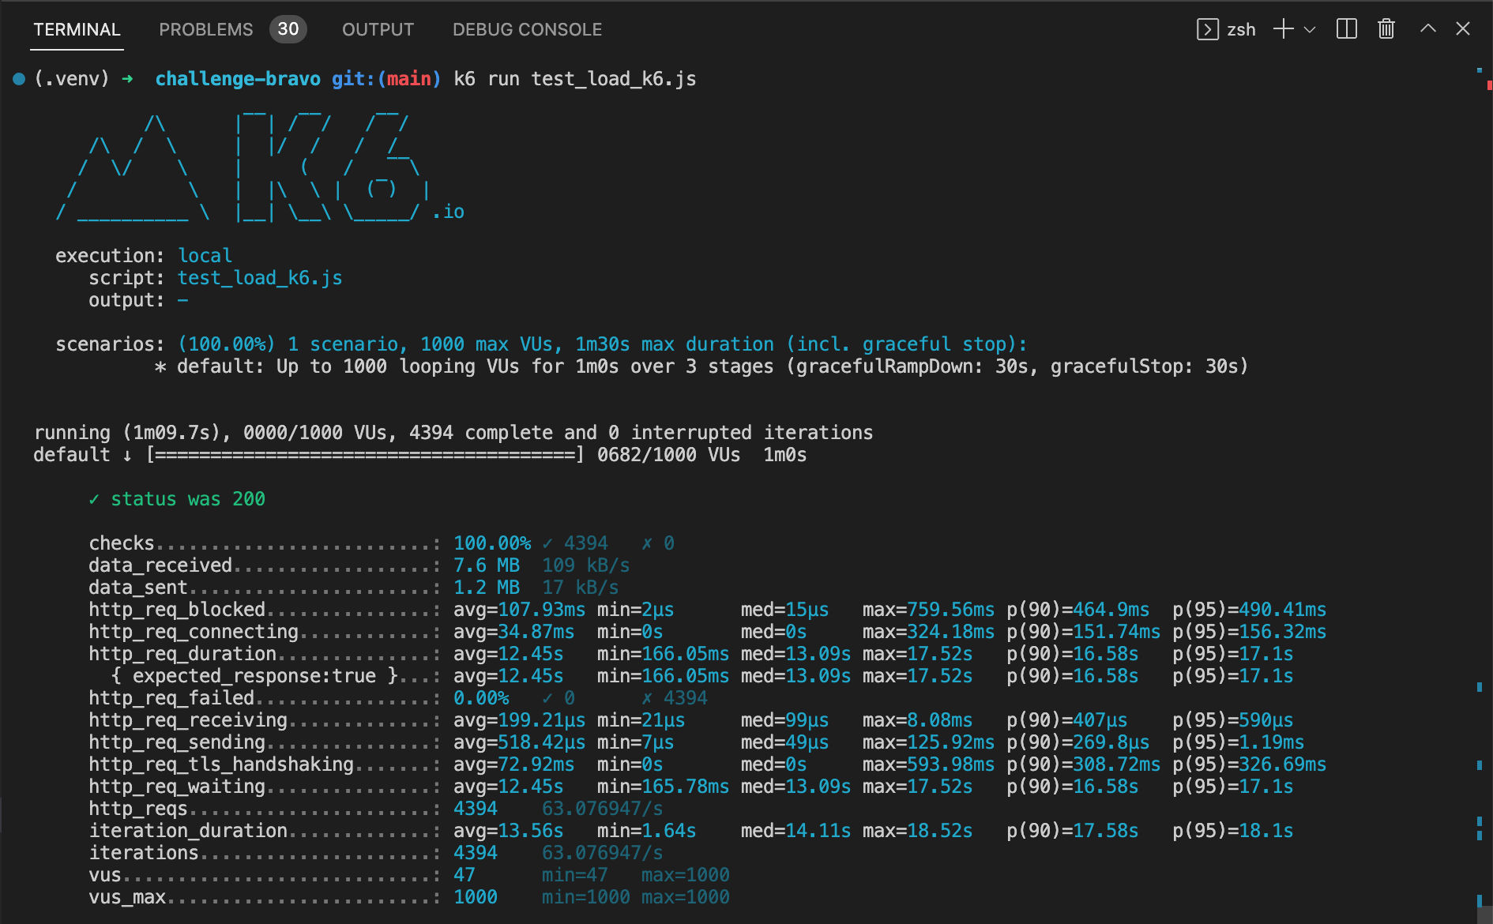Click the challenge-bravo directory name in prompt
Viewport: 1493px width, 924px height.
(x=238, y=79)
